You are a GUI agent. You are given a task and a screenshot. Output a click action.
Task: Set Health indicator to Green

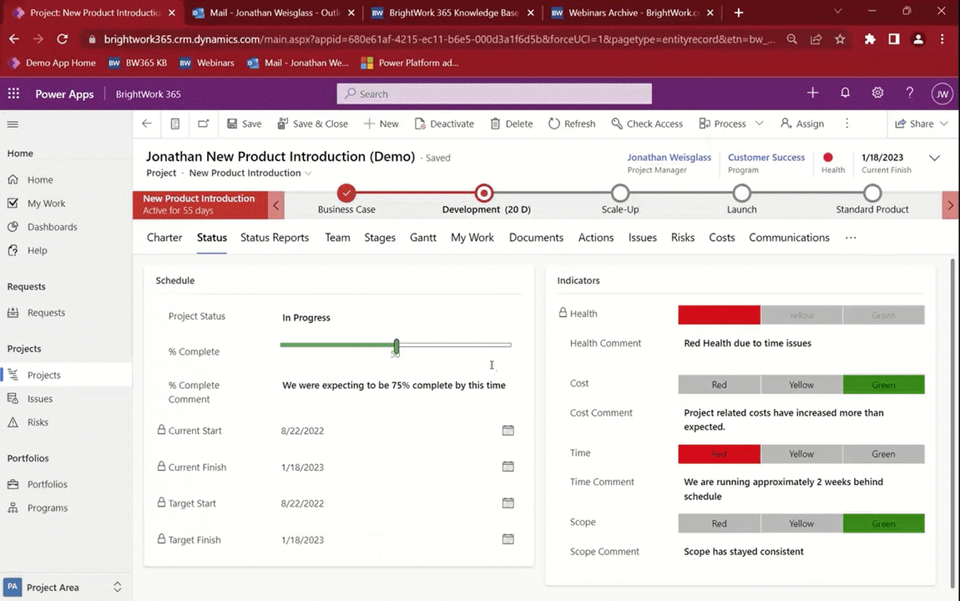coord(883,315)
